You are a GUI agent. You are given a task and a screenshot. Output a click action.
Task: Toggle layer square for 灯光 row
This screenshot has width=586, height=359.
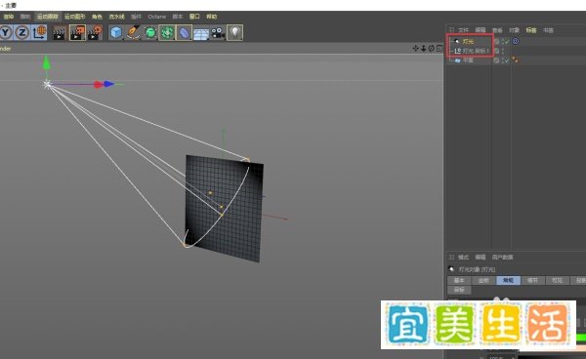(497, 41)
